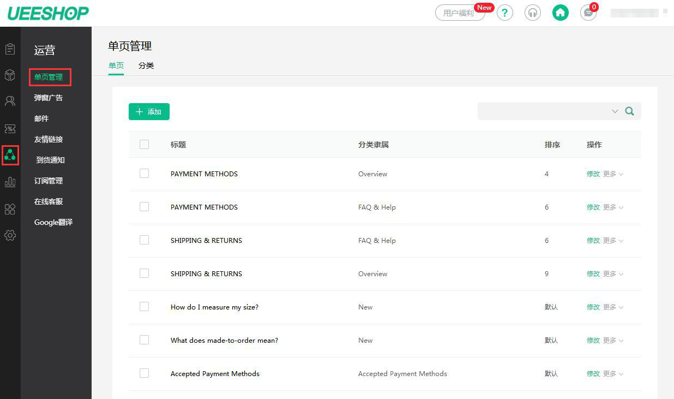The height and width of the screenshot is (399, 674).
Task: Open 订阅管理 in the 运营 menu
Action: coord(49,181)
